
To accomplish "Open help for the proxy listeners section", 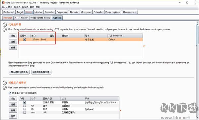I will point(5,25).
